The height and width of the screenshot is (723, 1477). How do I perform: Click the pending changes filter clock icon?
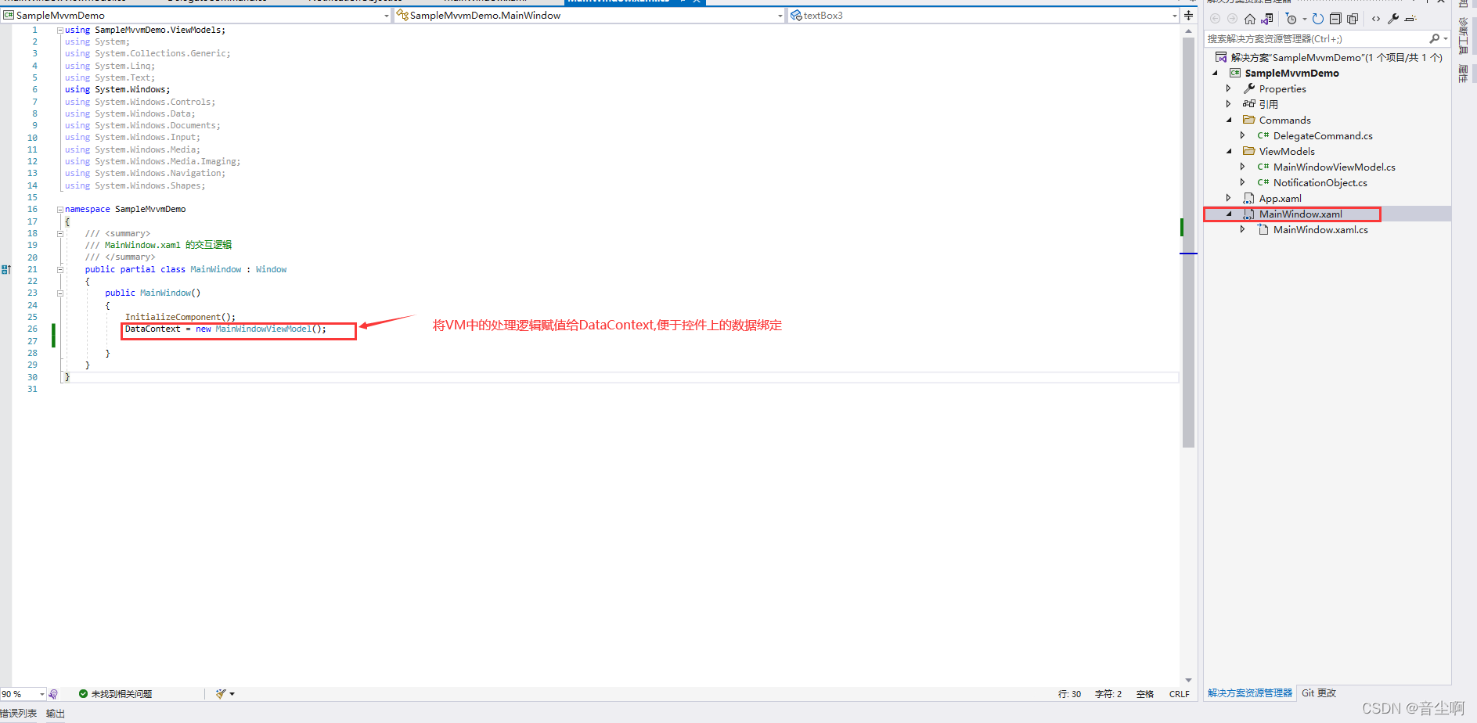click(x=1291, y=19)
